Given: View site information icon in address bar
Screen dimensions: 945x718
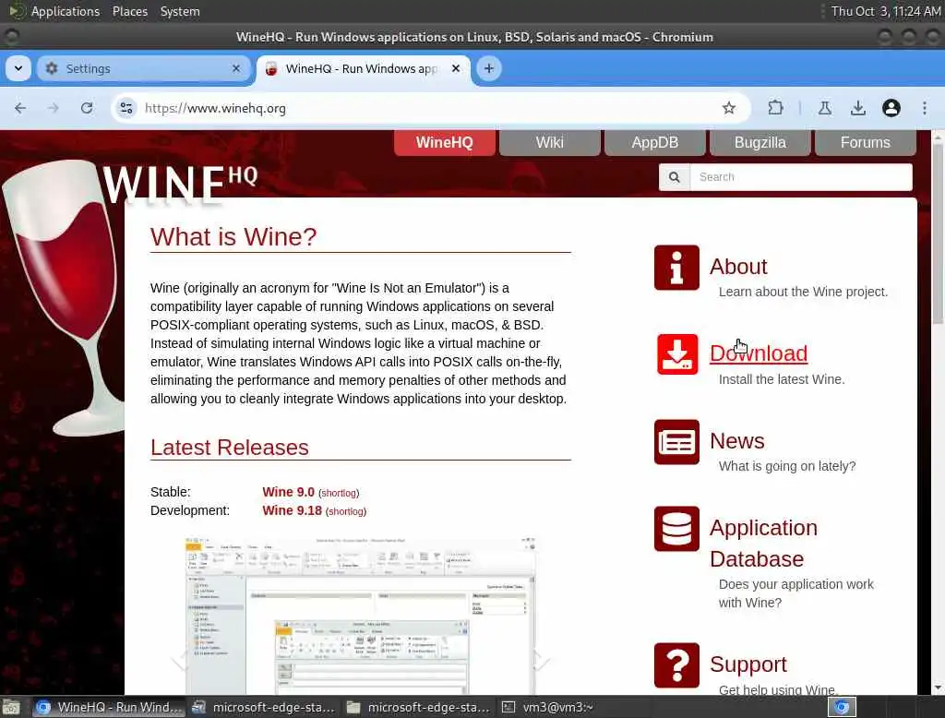Looking at the screenshot, I should pyautogui.click(x=126, y=109).
